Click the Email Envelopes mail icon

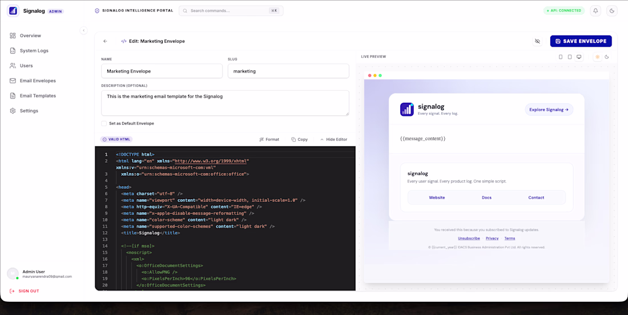tap(13, 81)
